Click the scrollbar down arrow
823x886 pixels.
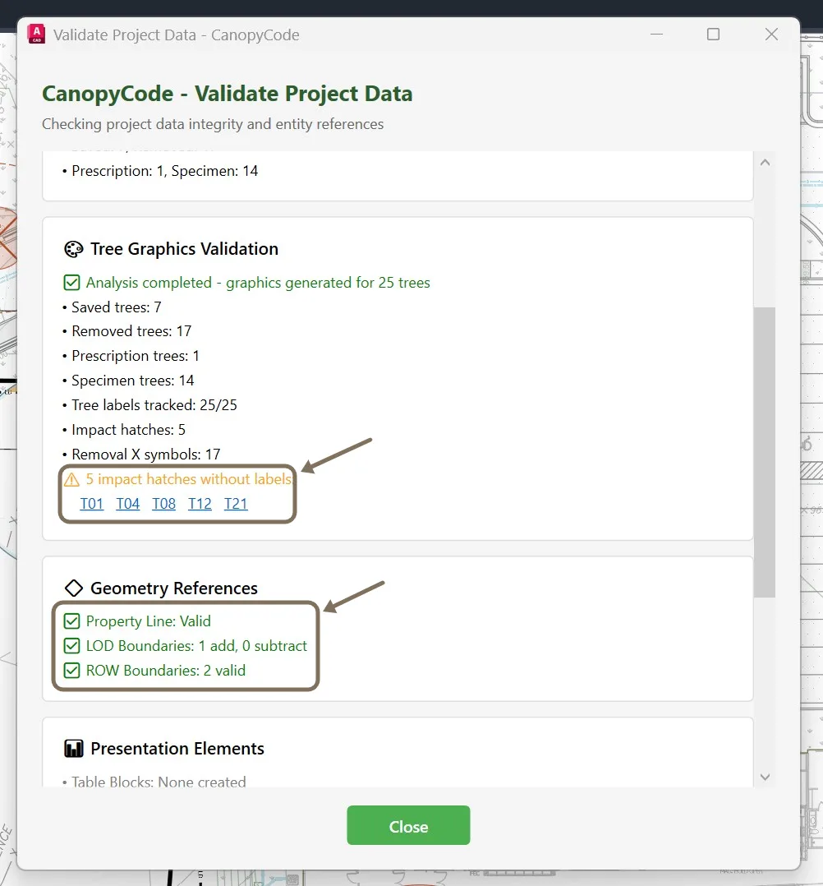click(x=765, y=777)
